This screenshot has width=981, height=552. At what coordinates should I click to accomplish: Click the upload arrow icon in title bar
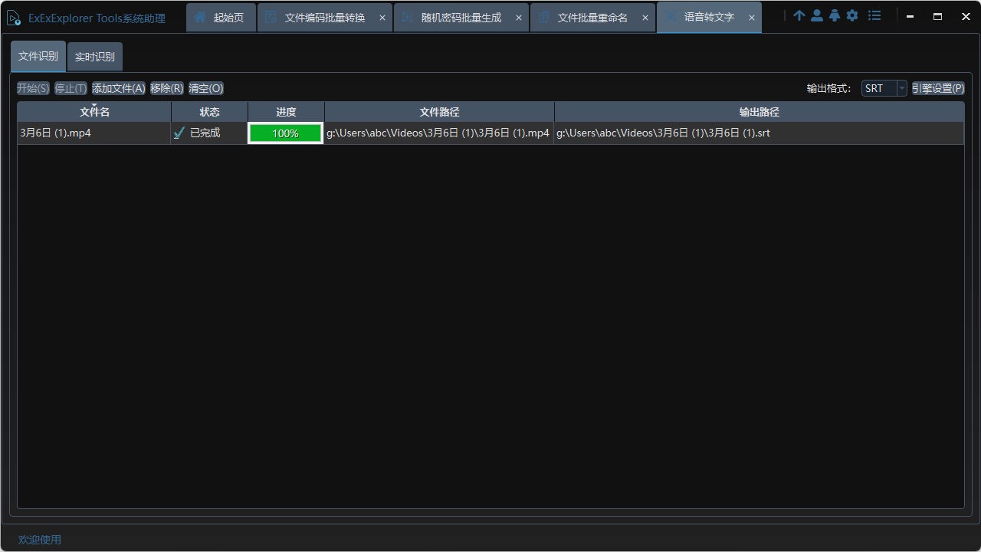(799, 15)
